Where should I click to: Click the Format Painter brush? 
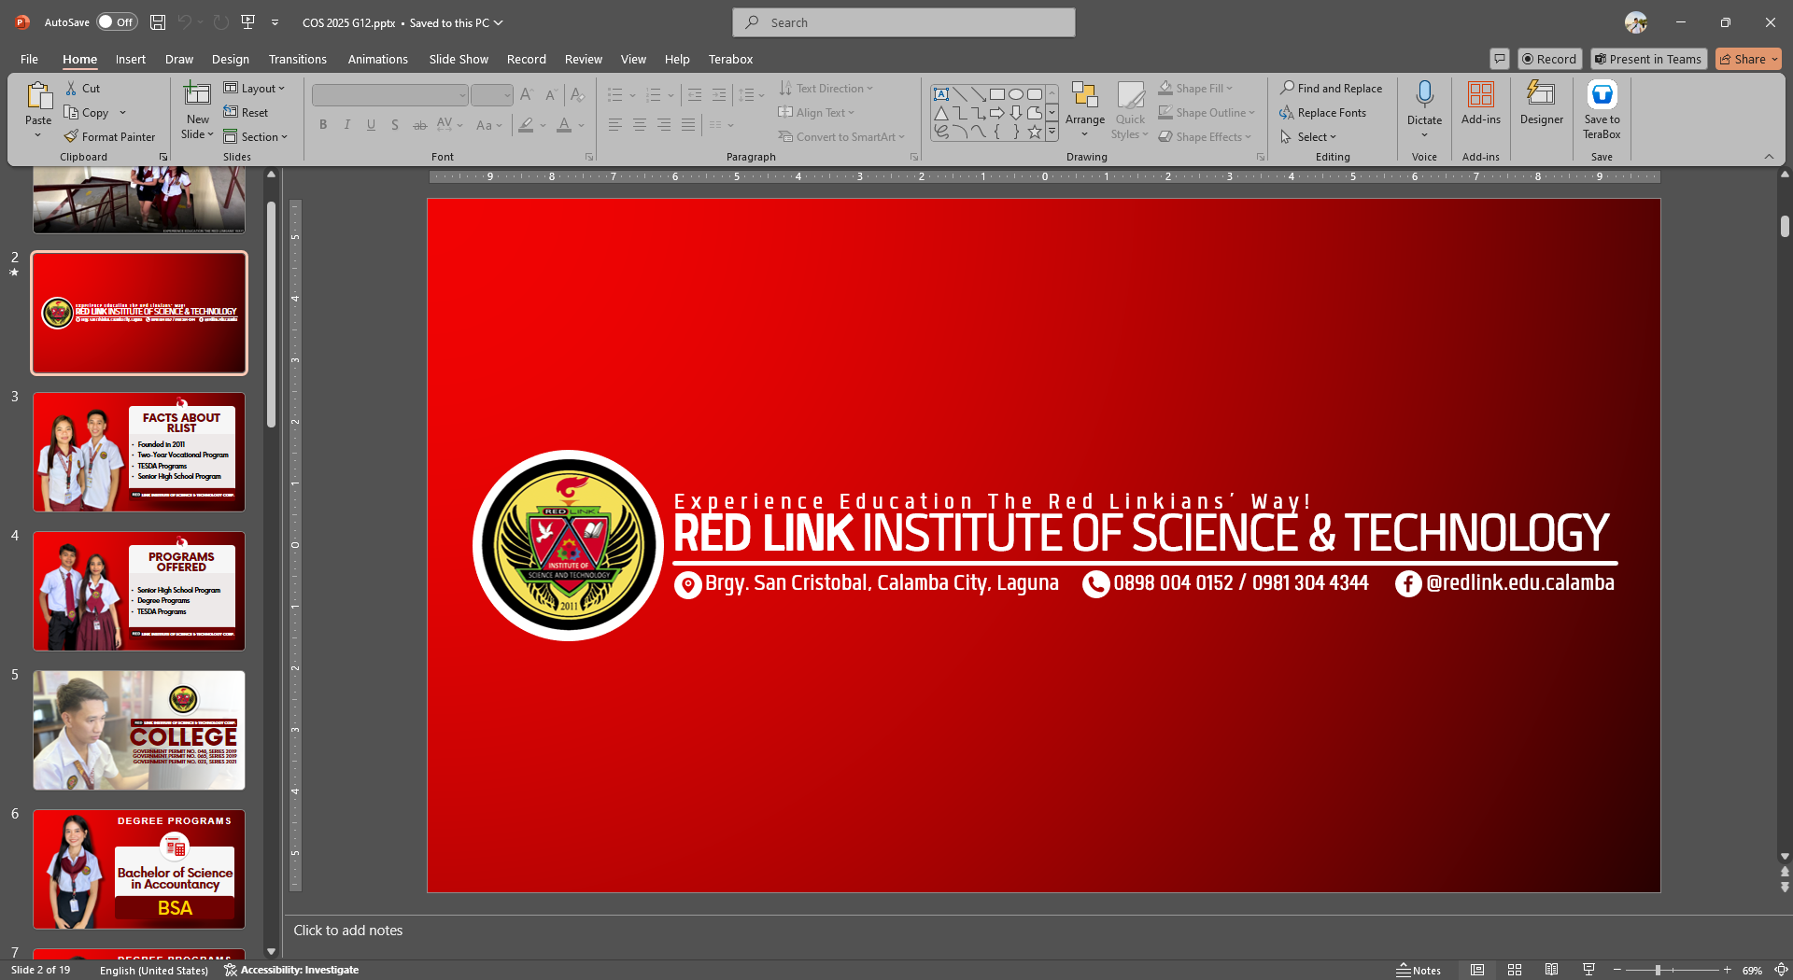point(71,136)
